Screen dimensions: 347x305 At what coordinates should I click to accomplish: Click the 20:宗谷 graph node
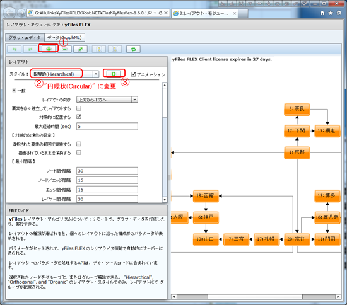coord(297,239)
